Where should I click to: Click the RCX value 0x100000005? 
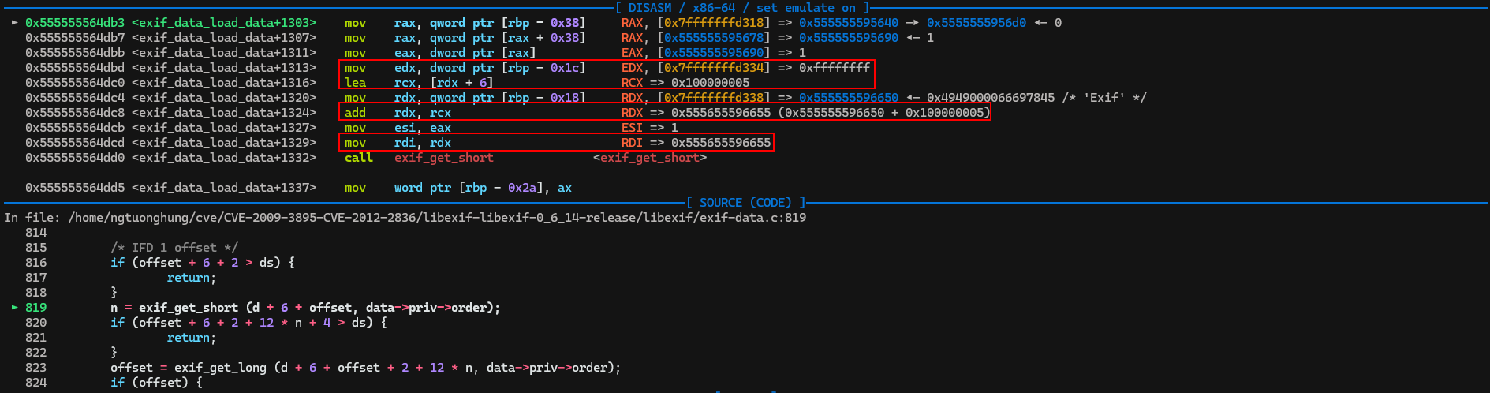pos(710,83)
